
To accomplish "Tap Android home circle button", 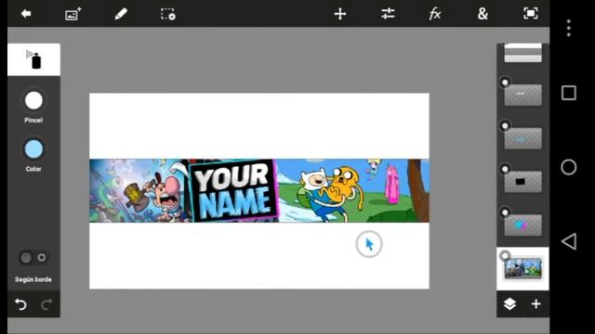I will [x=568, y=167].
